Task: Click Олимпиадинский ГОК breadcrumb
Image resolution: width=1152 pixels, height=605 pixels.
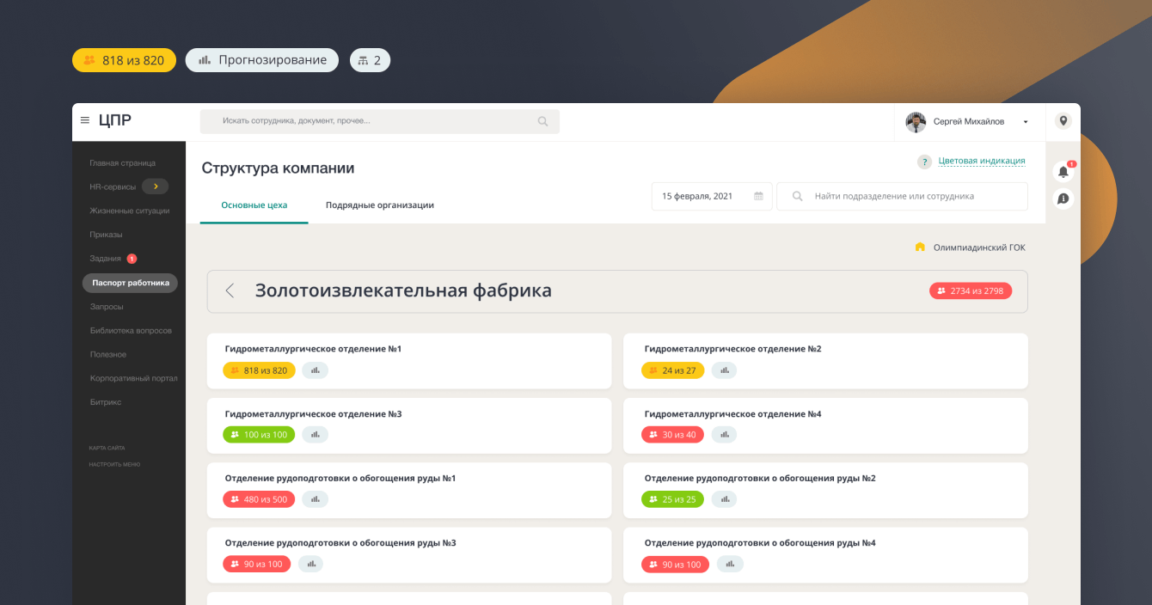Action: click(978, 247)
